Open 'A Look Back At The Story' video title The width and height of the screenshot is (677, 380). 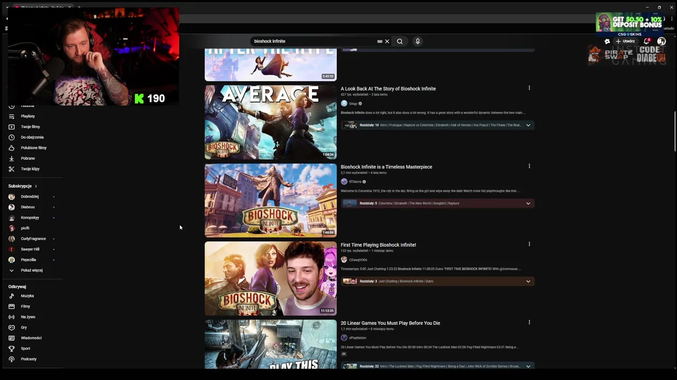(388, 89)
